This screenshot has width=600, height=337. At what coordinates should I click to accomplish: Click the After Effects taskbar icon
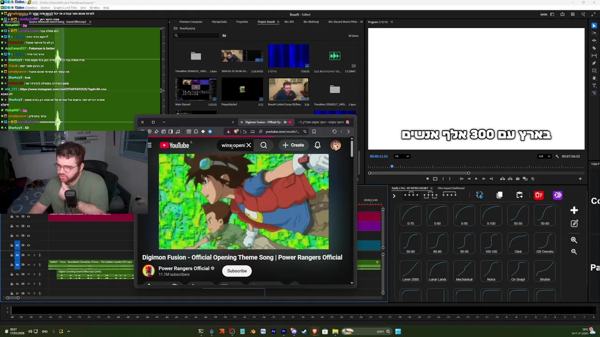(273, 331)
